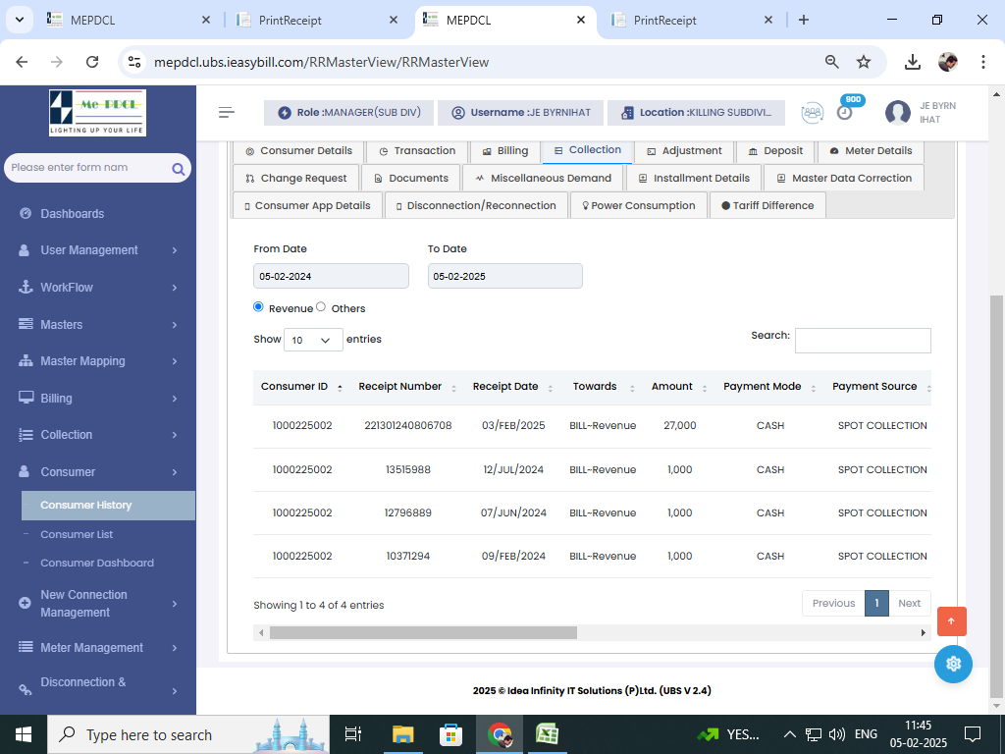
Task: Expand WorkFlow sidebar menu
Action: 97,288
